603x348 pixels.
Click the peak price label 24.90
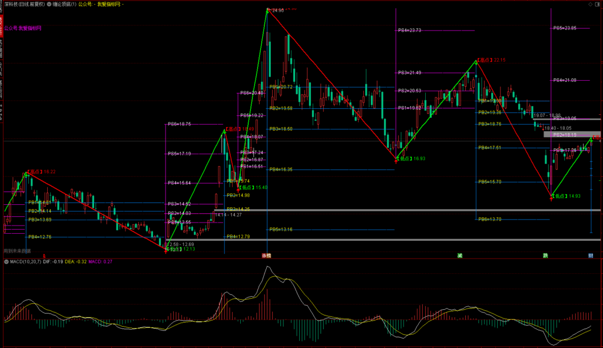click(x=278, y=11)
